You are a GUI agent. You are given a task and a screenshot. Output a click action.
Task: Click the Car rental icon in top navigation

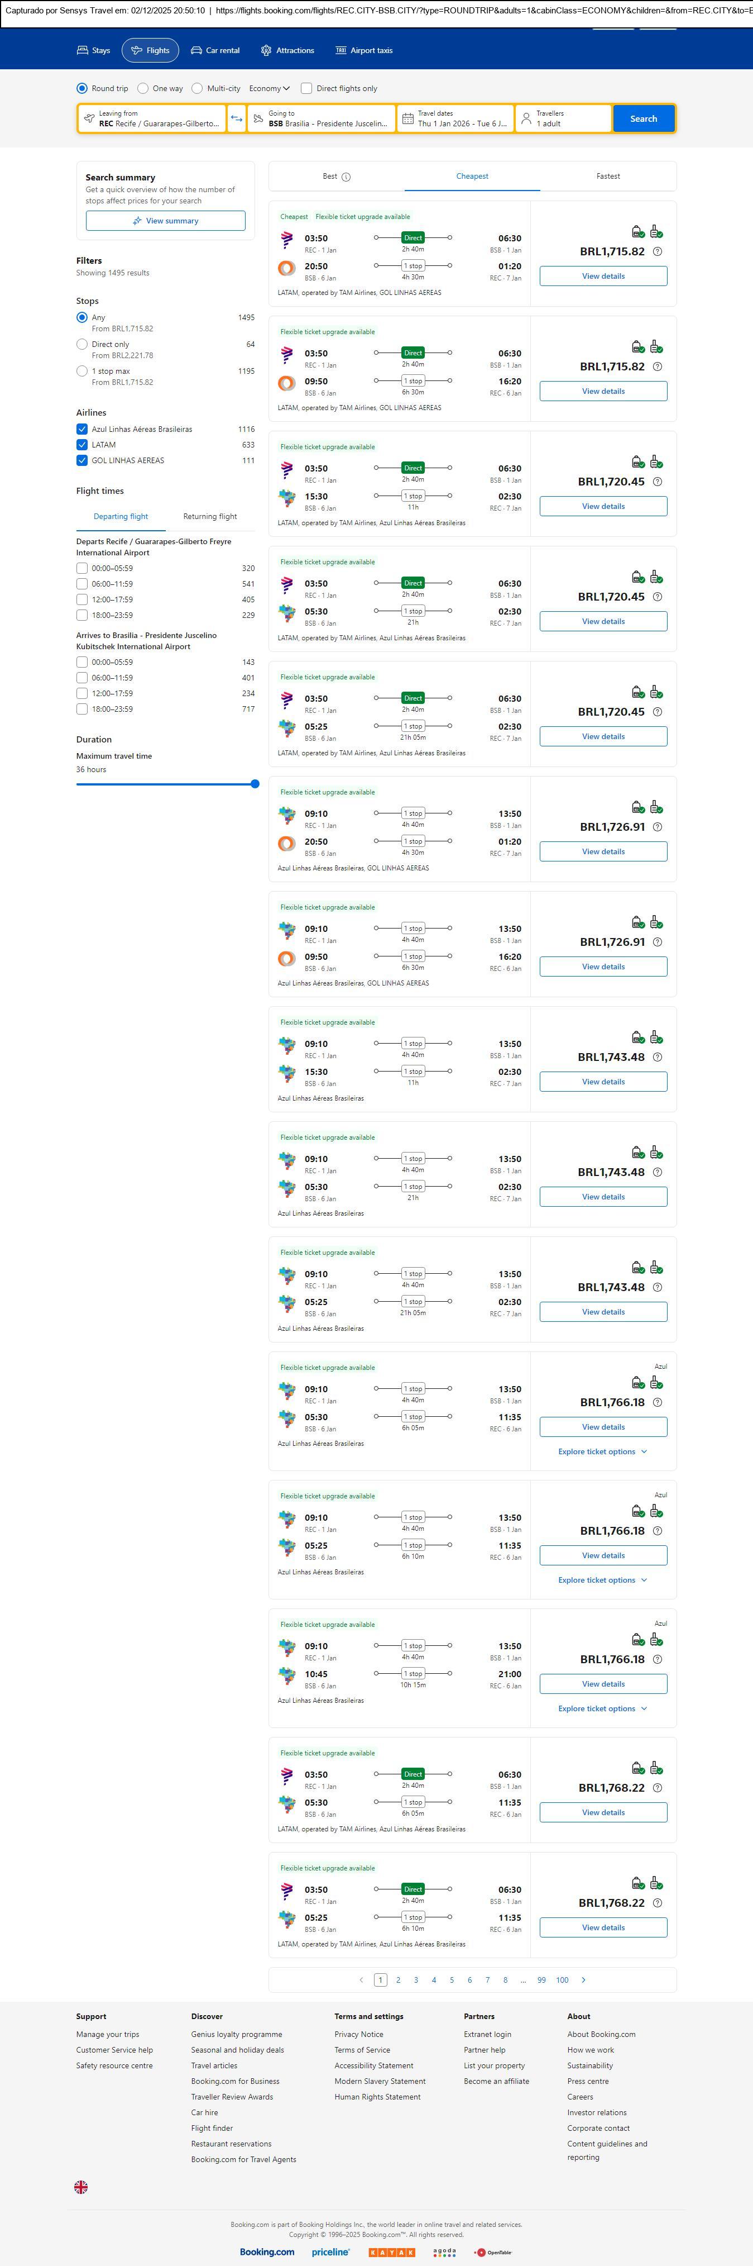click(x=197, y=51)
